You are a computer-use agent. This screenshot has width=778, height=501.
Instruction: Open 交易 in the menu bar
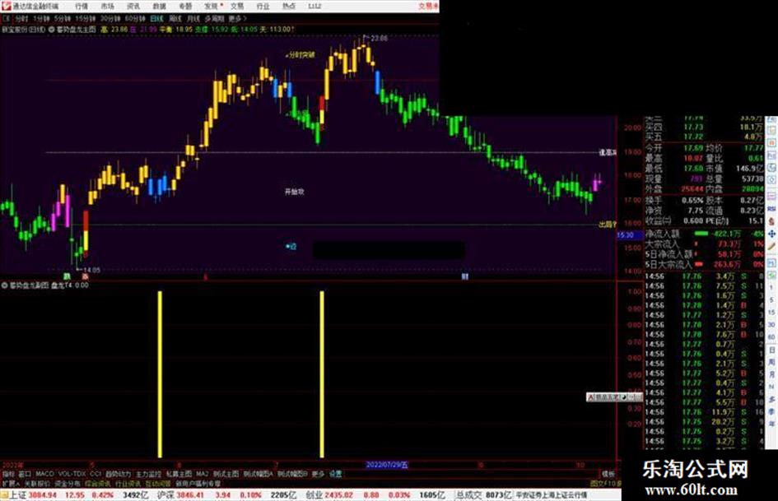click(237, 7)
